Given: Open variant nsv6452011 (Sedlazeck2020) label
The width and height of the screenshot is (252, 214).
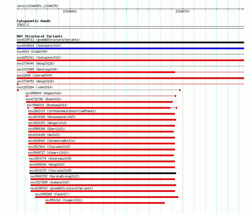Looking at the screenshot, I should point(39,57).
